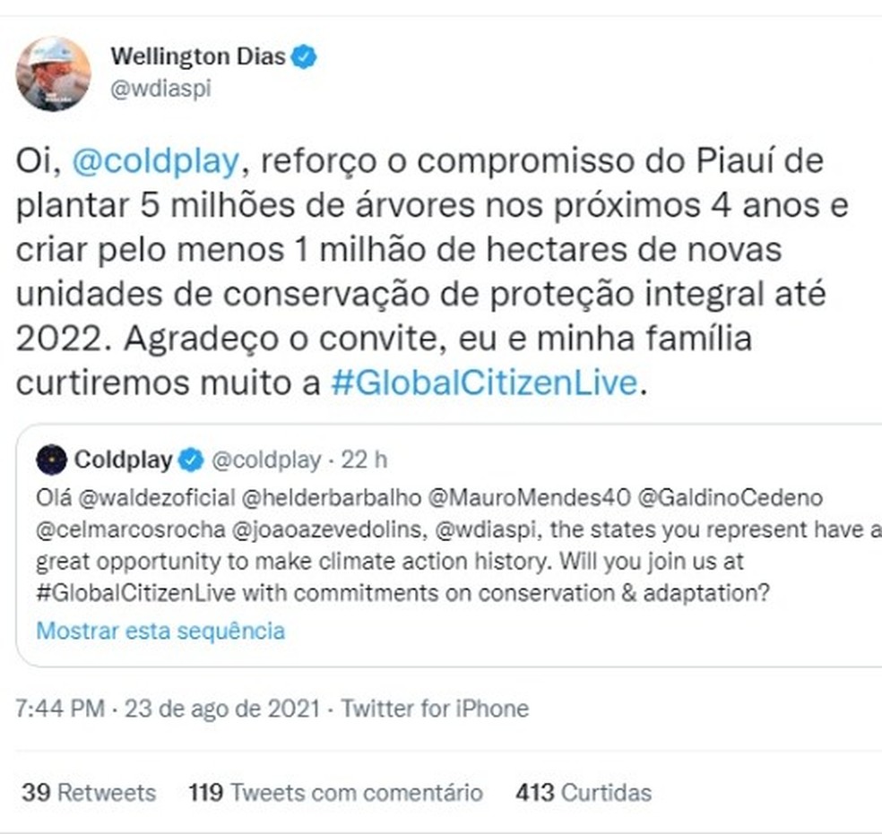View the 39 Retweets list

tap(89, 793)
